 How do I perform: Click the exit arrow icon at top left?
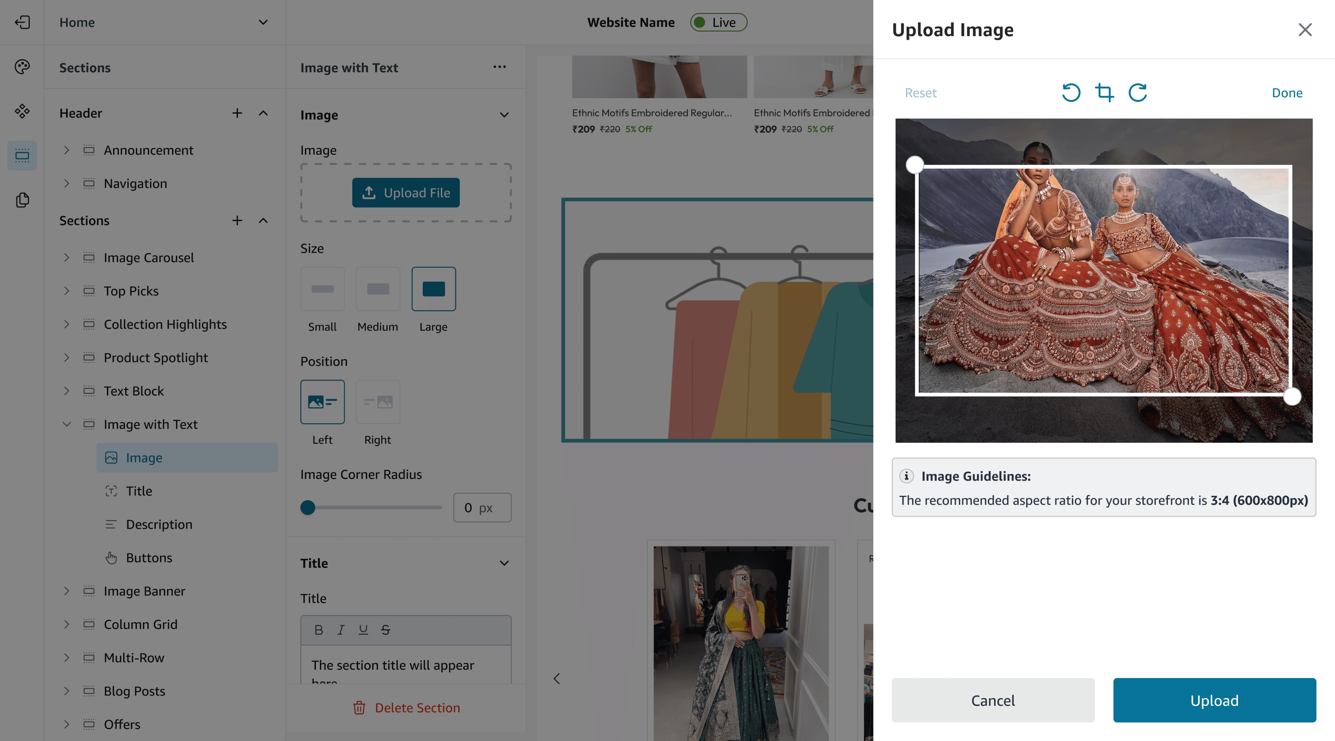click(x=22, y=22)
